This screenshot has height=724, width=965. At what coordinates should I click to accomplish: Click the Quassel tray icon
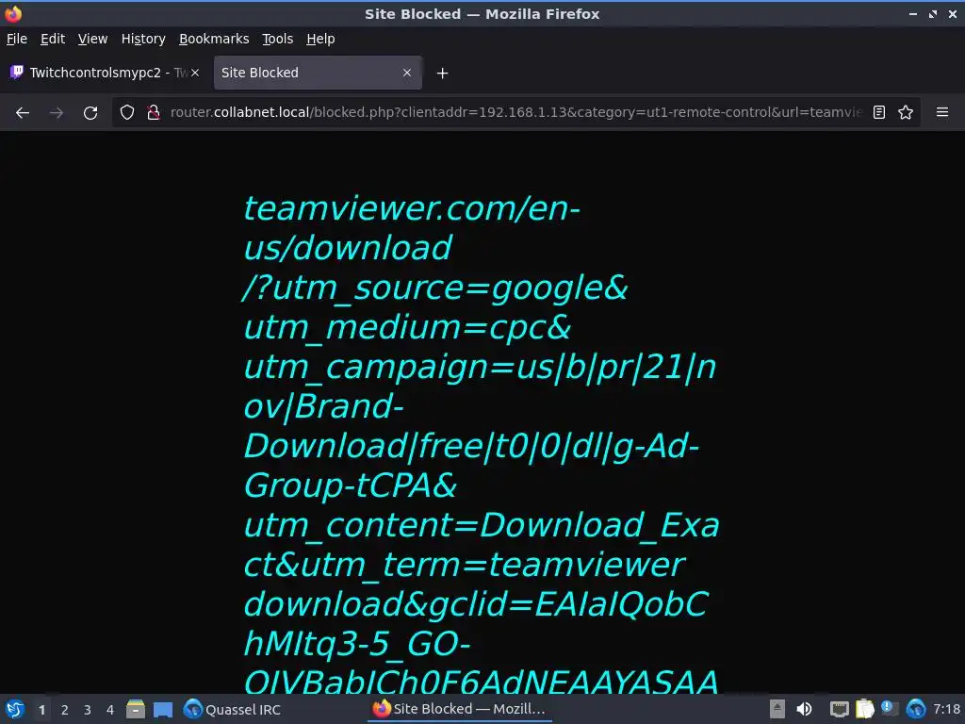[916, 709]
